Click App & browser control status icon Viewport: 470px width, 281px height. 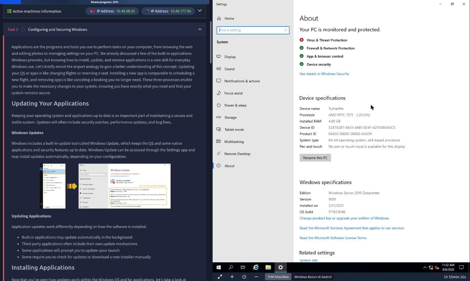tap(302, 56)
